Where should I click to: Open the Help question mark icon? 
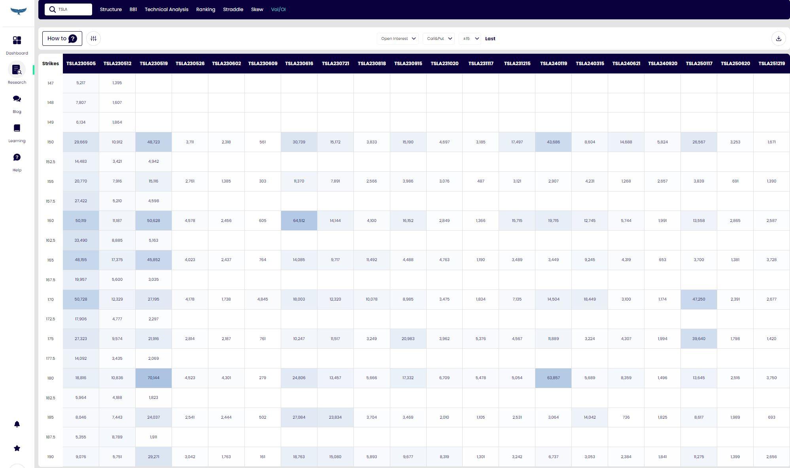pyautogui.click(x=17, y=158)
